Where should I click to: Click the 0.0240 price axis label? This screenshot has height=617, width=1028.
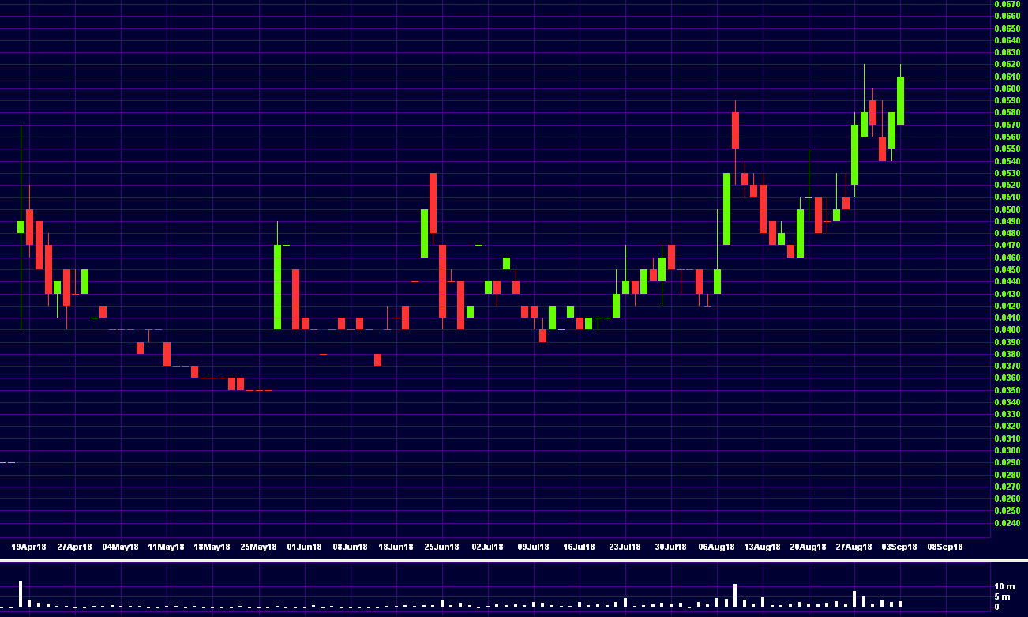click(1007, 523)
